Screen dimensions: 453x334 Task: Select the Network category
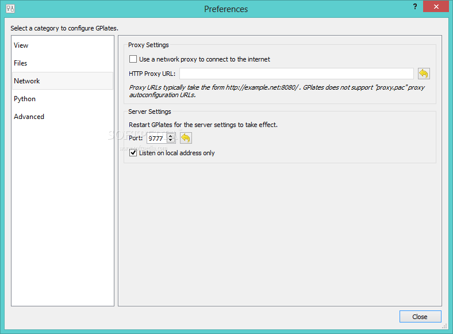63,81
